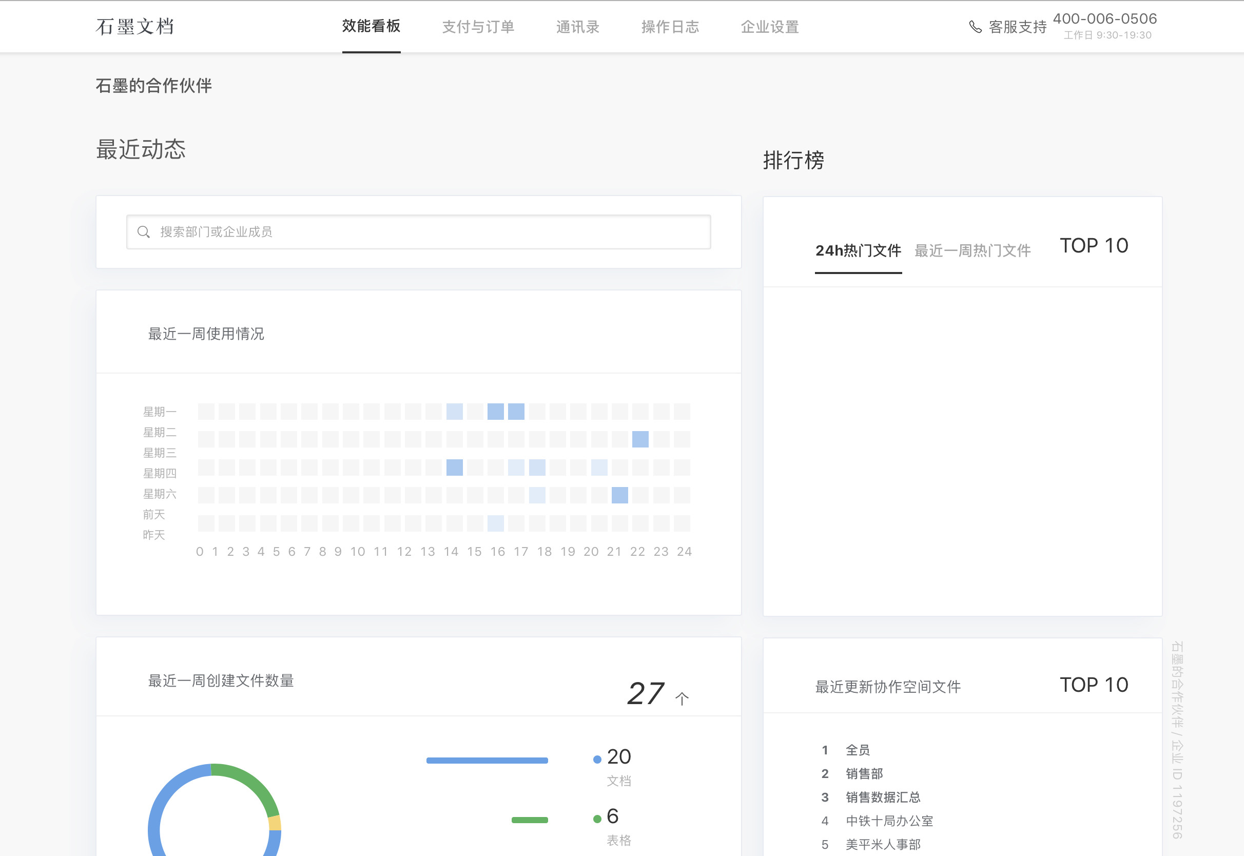The height and width of the screenshot is (856, 1244).
Task: Click the 石墨文档 logo
Action: 134,27
